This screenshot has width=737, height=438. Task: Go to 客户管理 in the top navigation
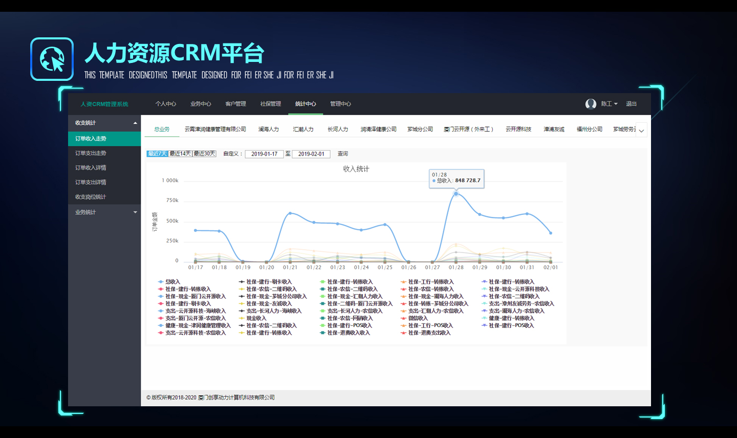pyautogui.click(x=235, y=104)
